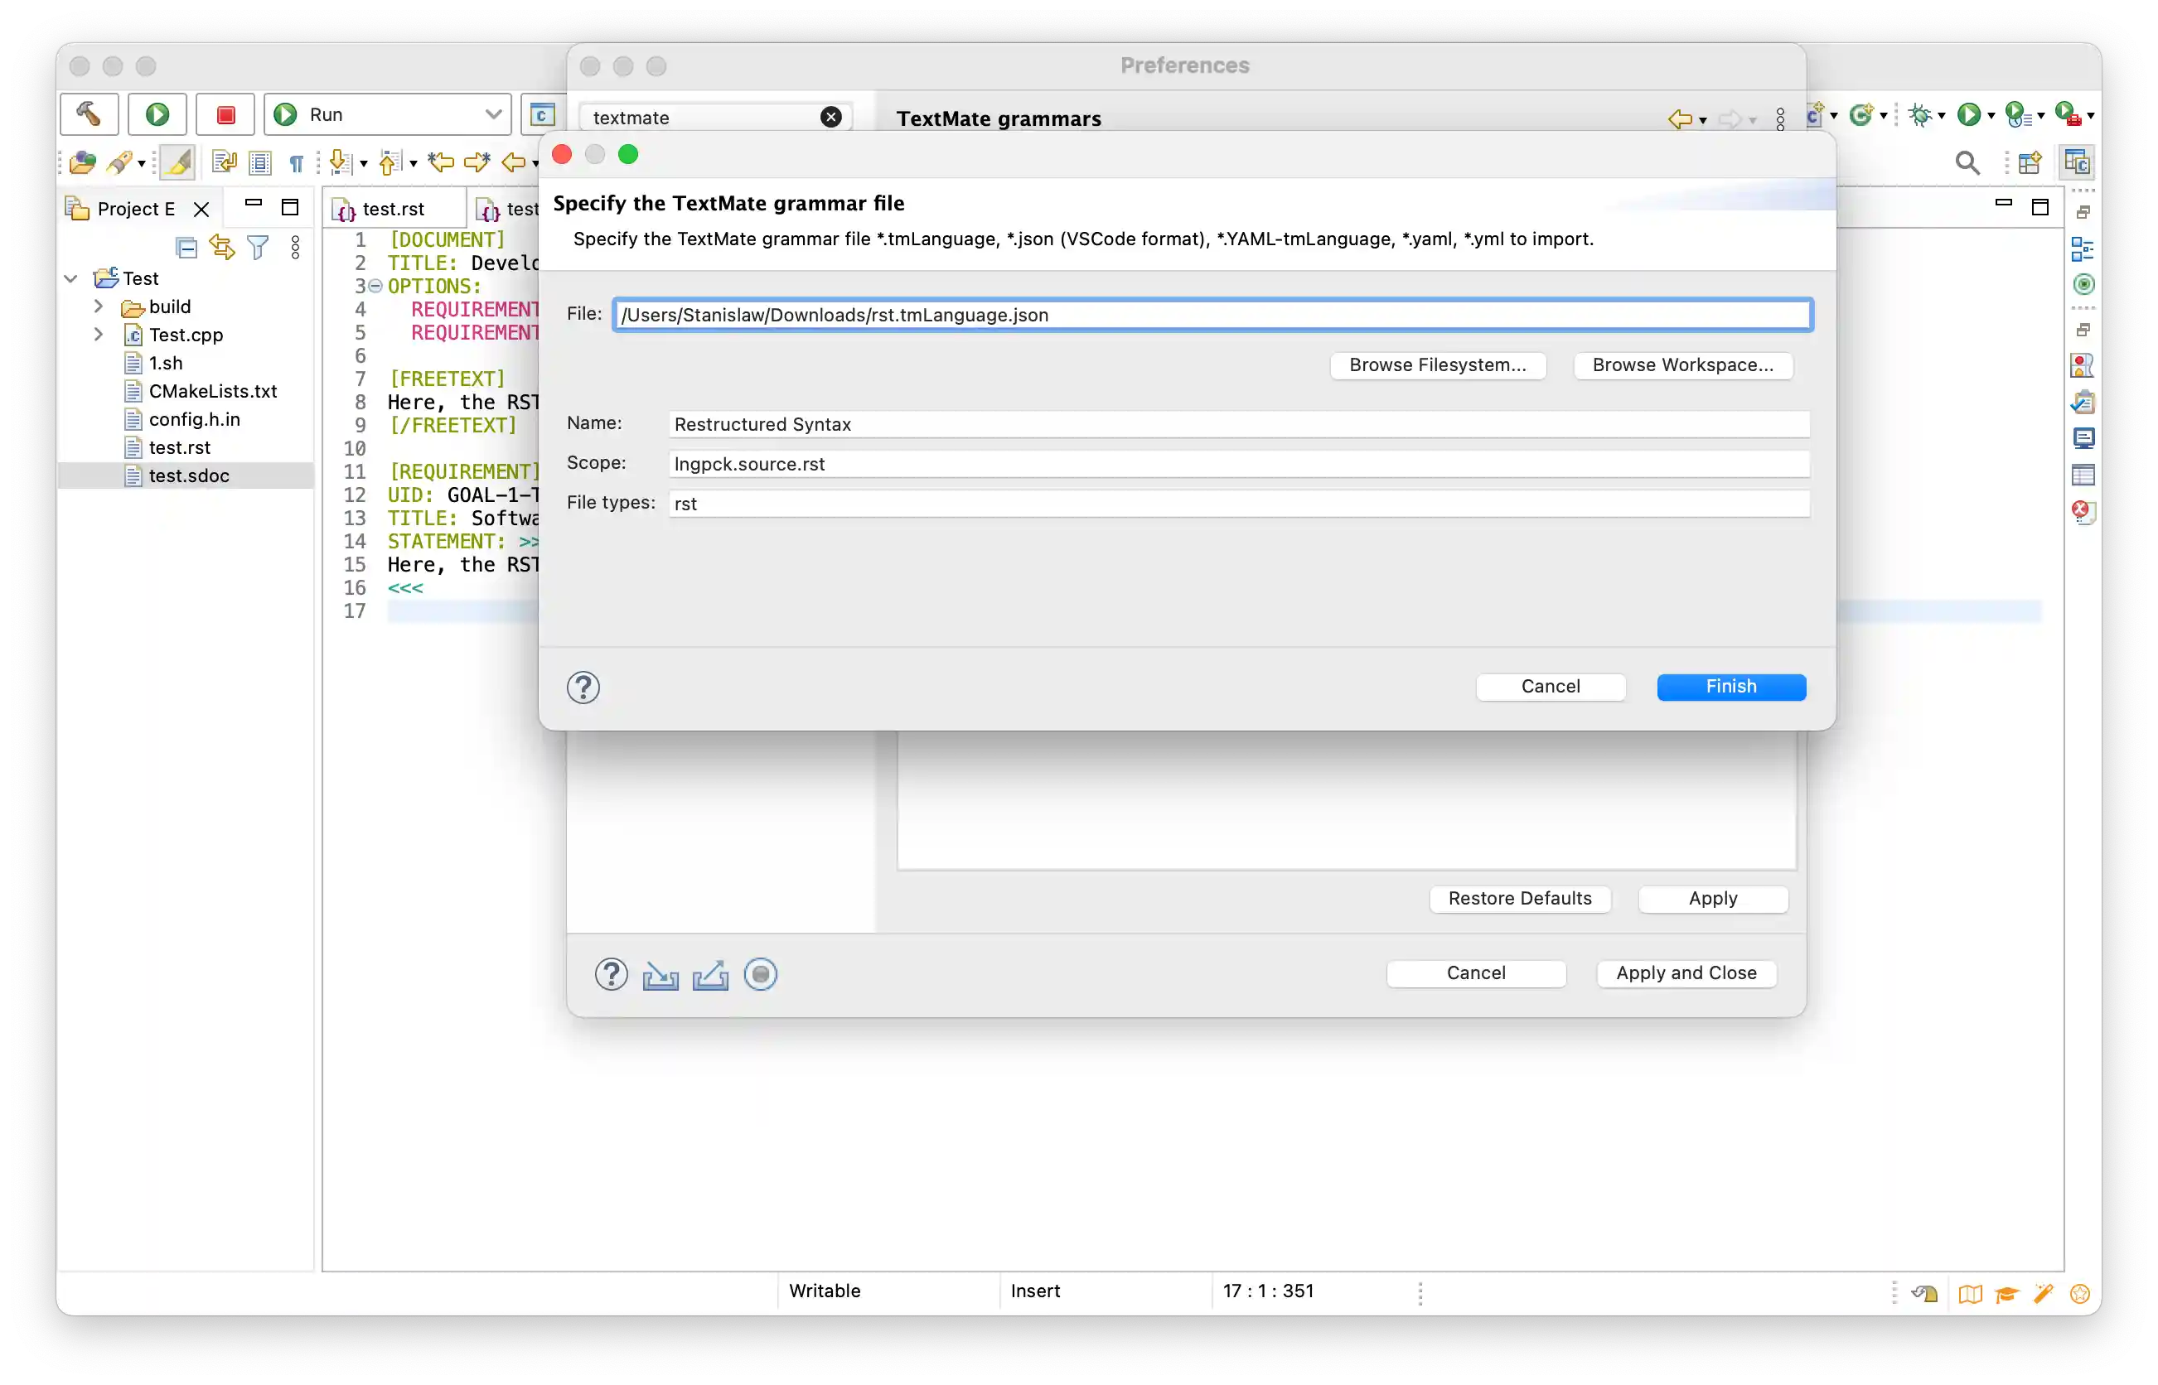Collapse the Test project tree node
2158x1385 pixels.
[x=71, y=279]
